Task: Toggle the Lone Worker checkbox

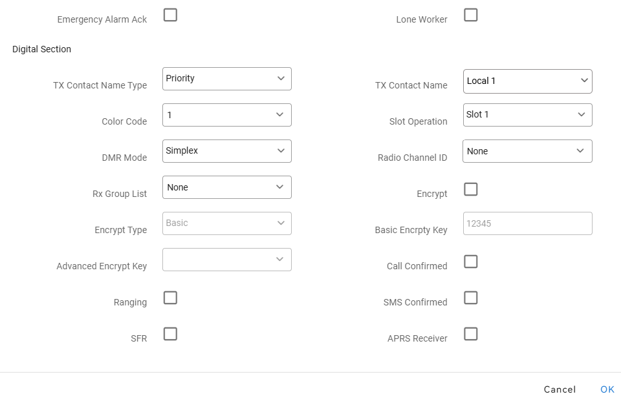Action: 471,15
